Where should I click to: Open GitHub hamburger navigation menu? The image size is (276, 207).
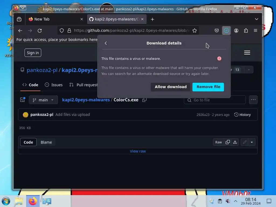coord(247,53)
